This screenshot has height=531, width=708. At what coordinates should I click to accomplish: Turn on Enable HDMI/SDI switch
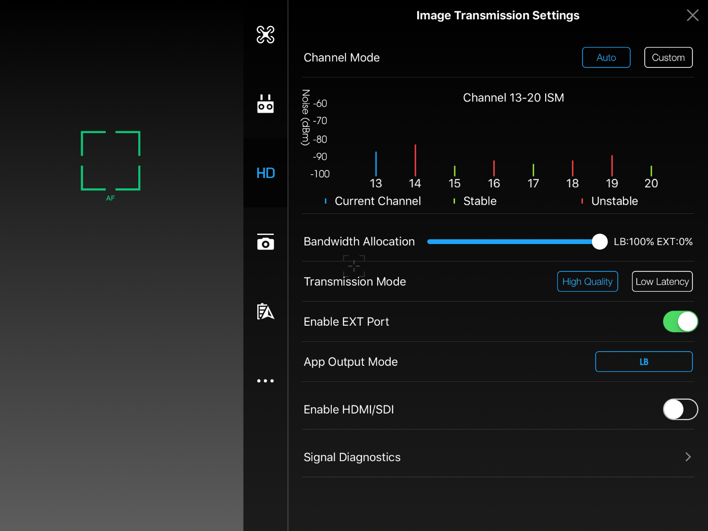(680, 410)
